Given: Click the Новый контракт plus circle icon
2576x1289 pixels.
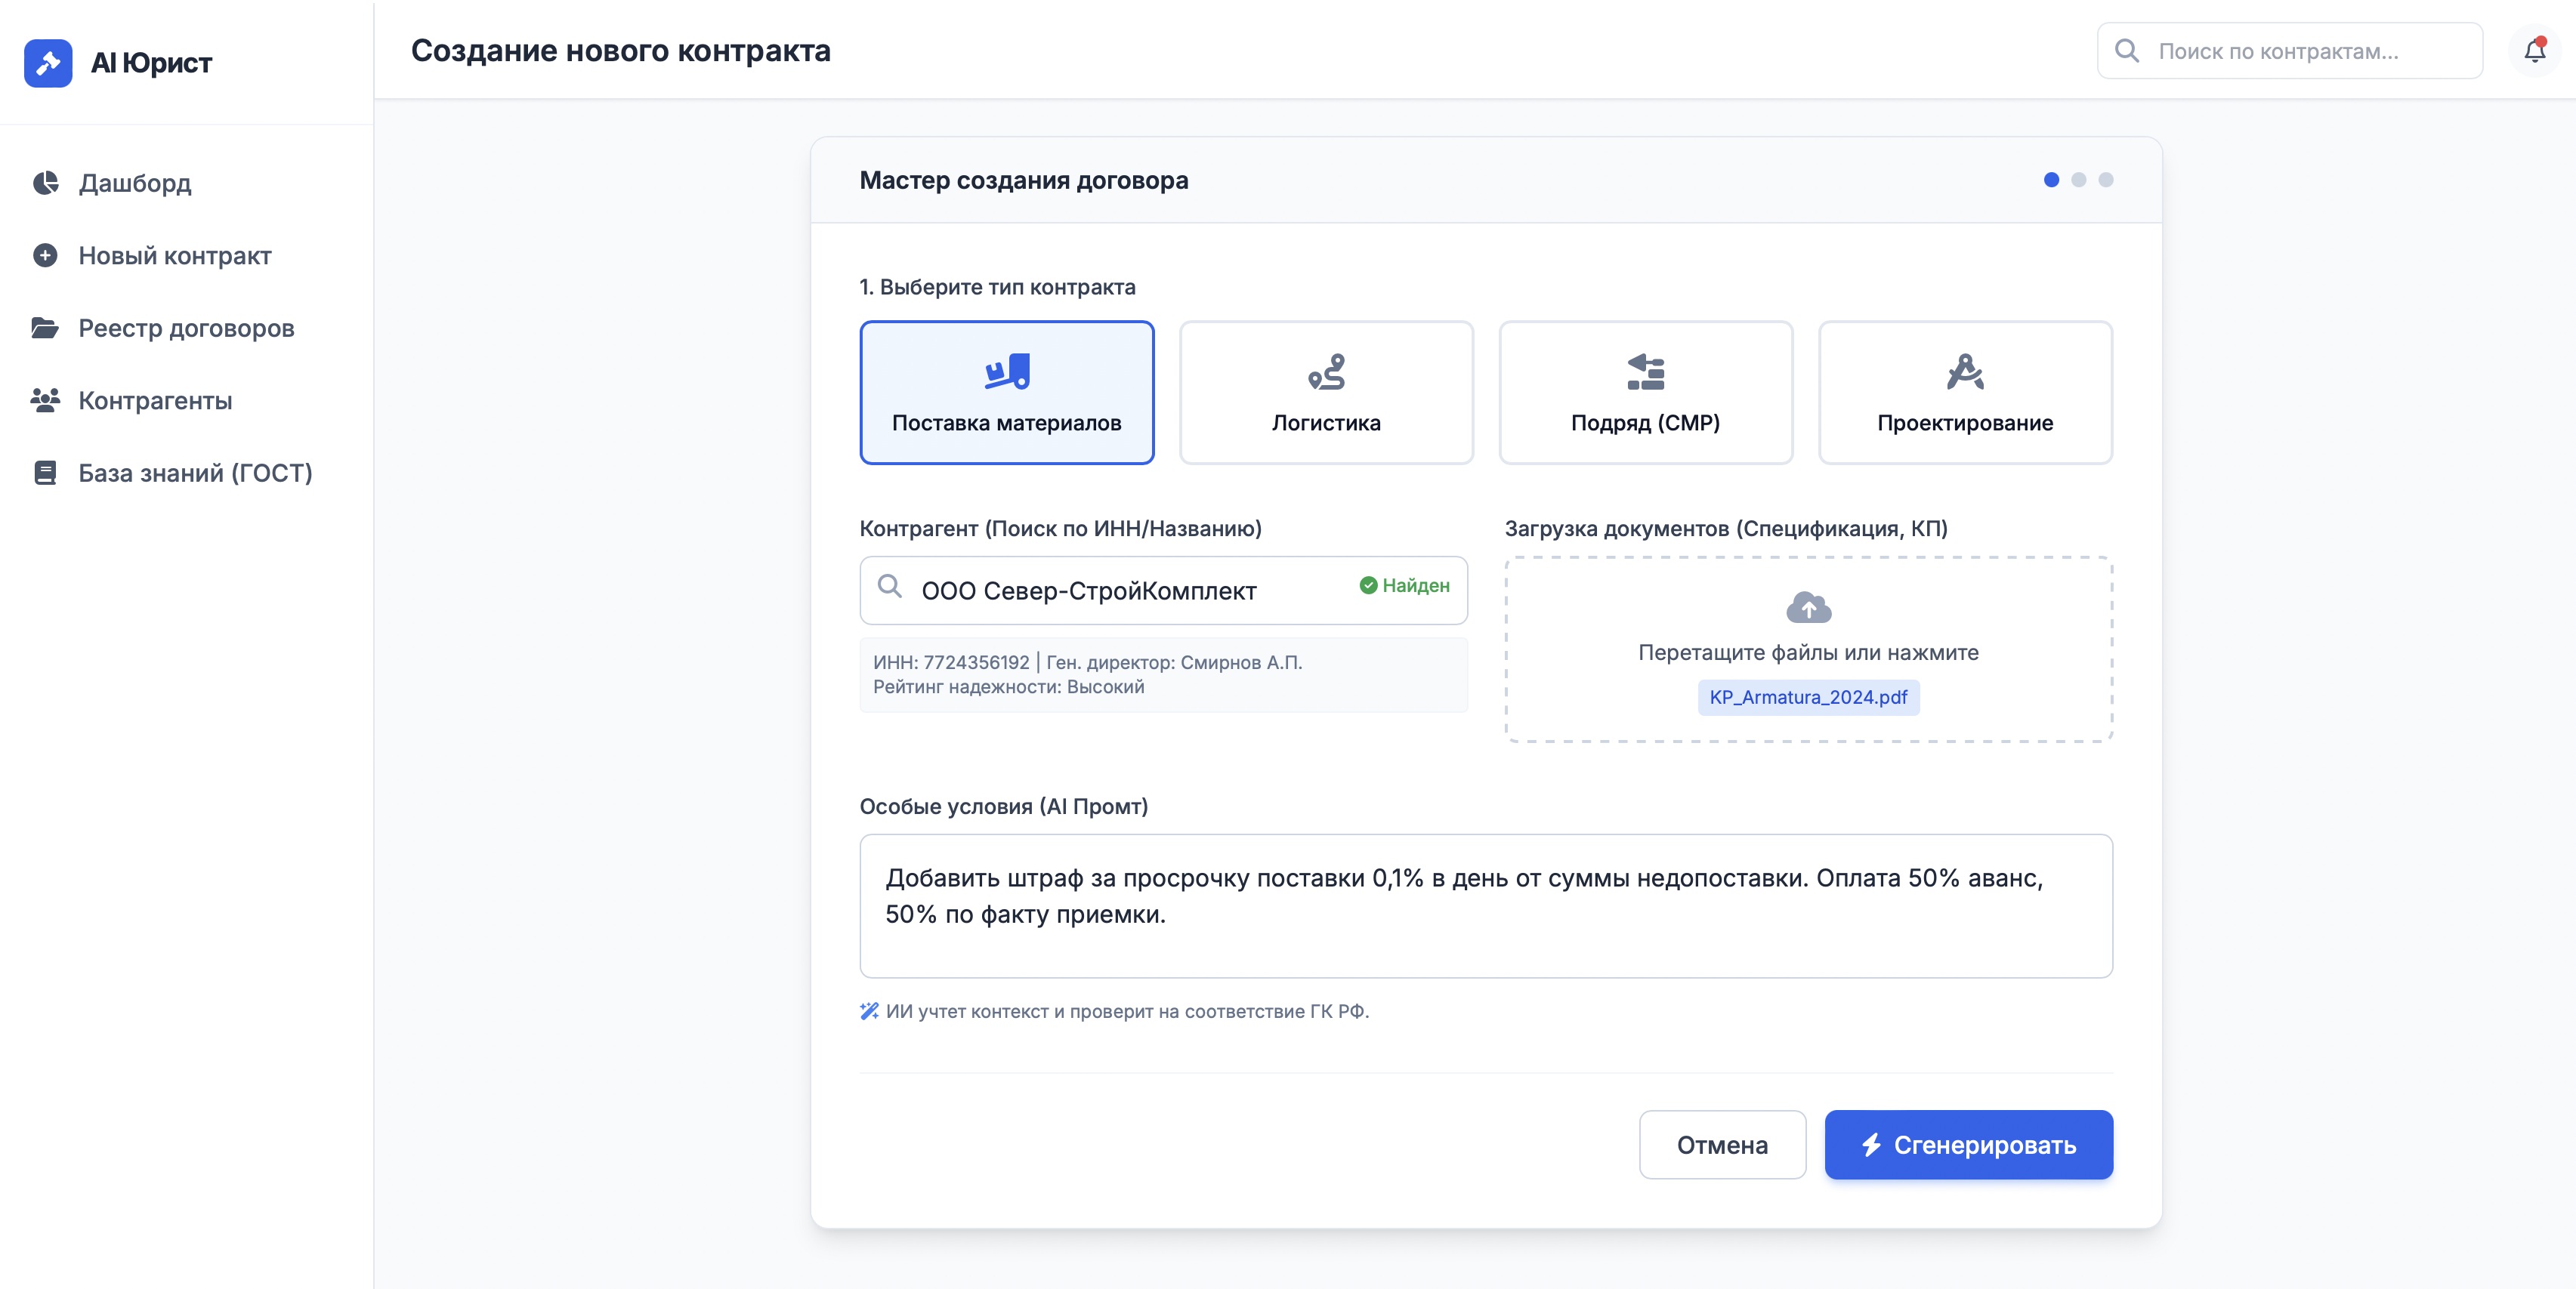Looking at the screenshot, I should (45, 256).
